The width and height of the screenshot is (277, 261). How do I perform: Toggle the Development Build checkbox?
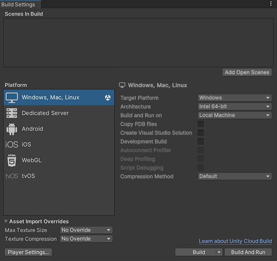(201, 141)
